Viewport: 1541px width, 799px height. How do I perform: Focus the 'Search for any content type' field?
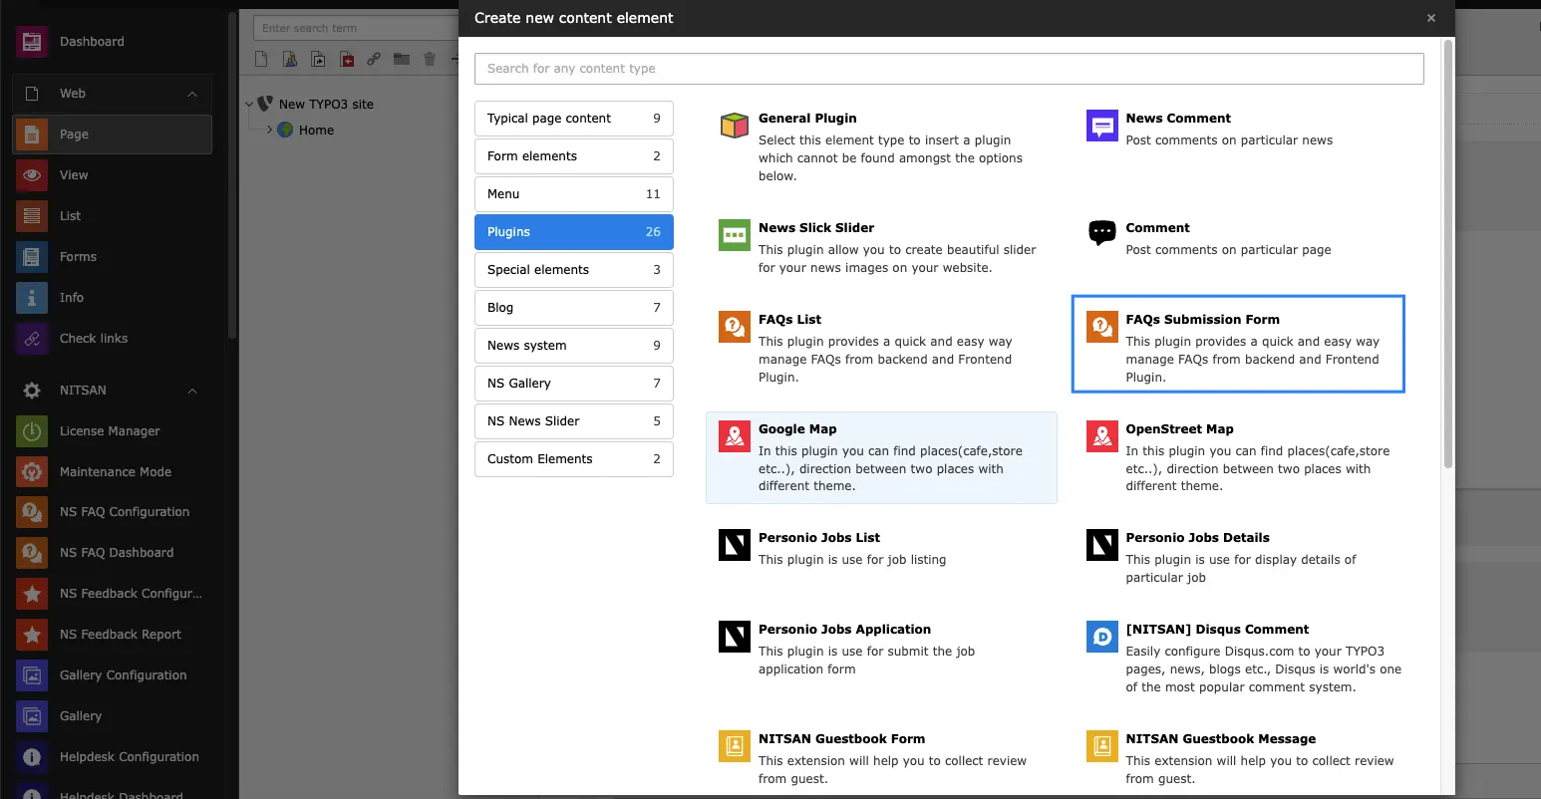pos(949,69)
